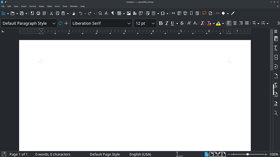Show the Draw Functions toolbar

(x=233, y=13)
